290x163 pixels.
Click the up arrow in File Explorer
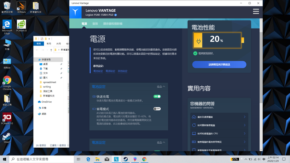[x=51, y=50]
